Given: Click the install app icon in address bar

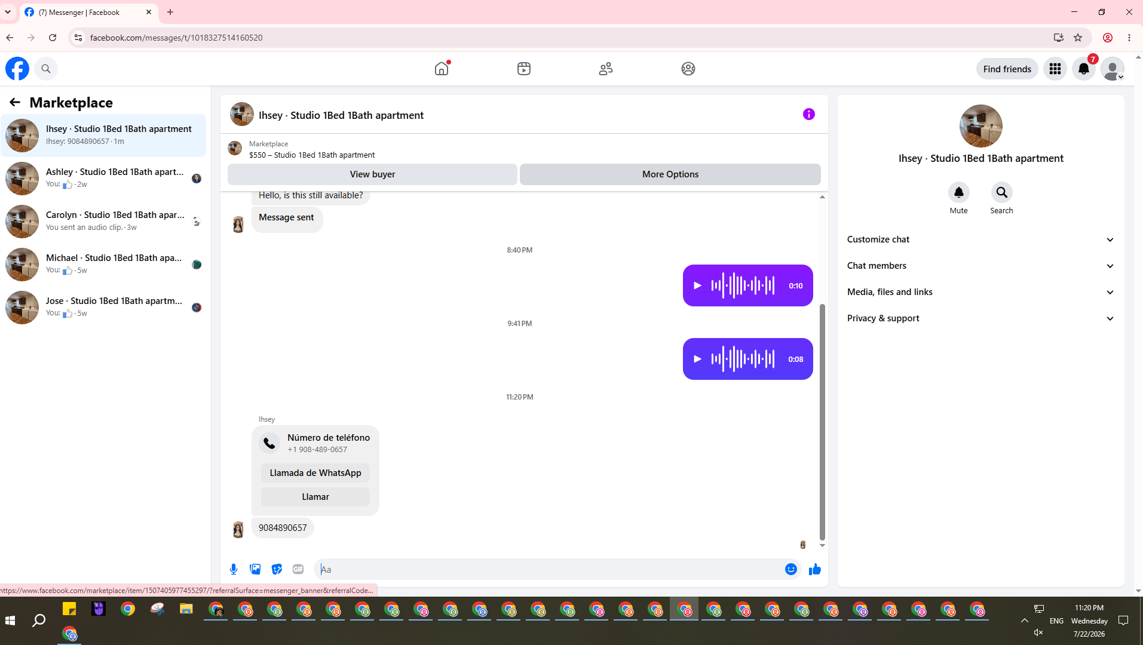Looking at the screenshot, I should (x=1059, y=38).
